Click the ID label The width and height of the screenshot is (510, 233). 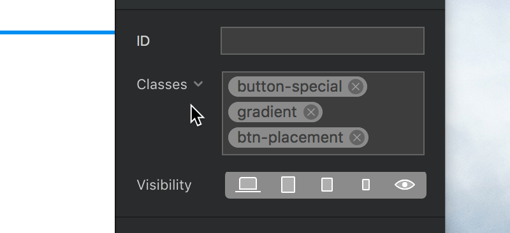click(x=143, y=41)
